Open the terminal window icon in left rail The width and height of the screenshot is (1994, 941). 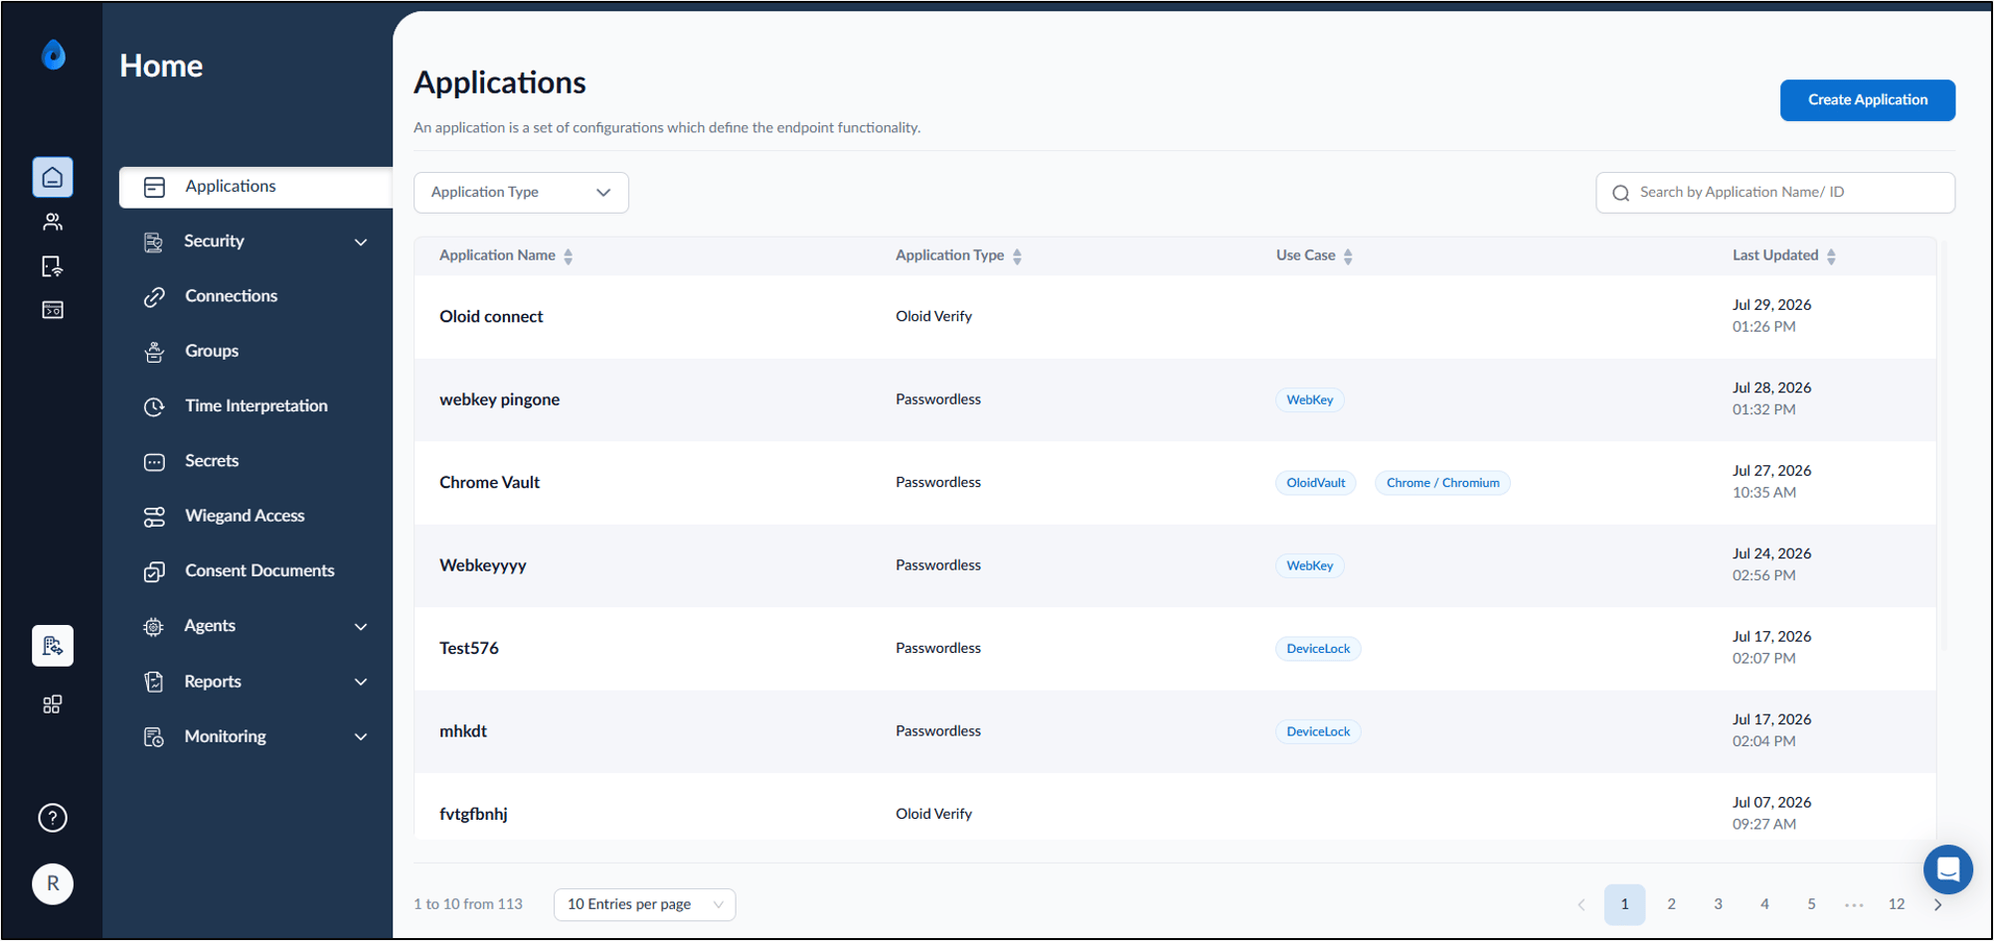click(x=53, y=310)
